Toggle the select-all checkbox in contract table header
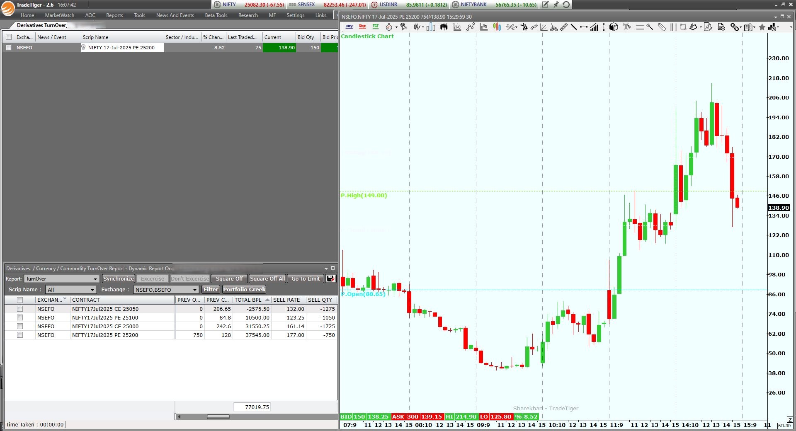The image size is (796, 431). coord(19,300)
